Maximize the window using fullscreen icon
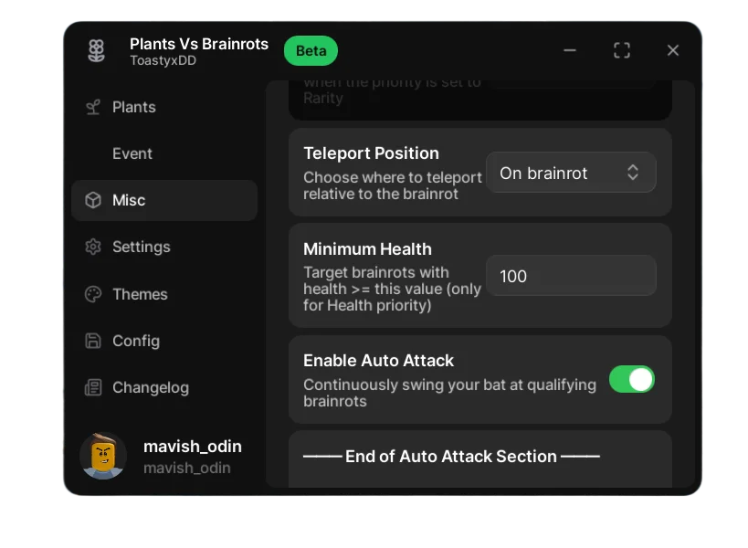748x548 pixels. 622,50
